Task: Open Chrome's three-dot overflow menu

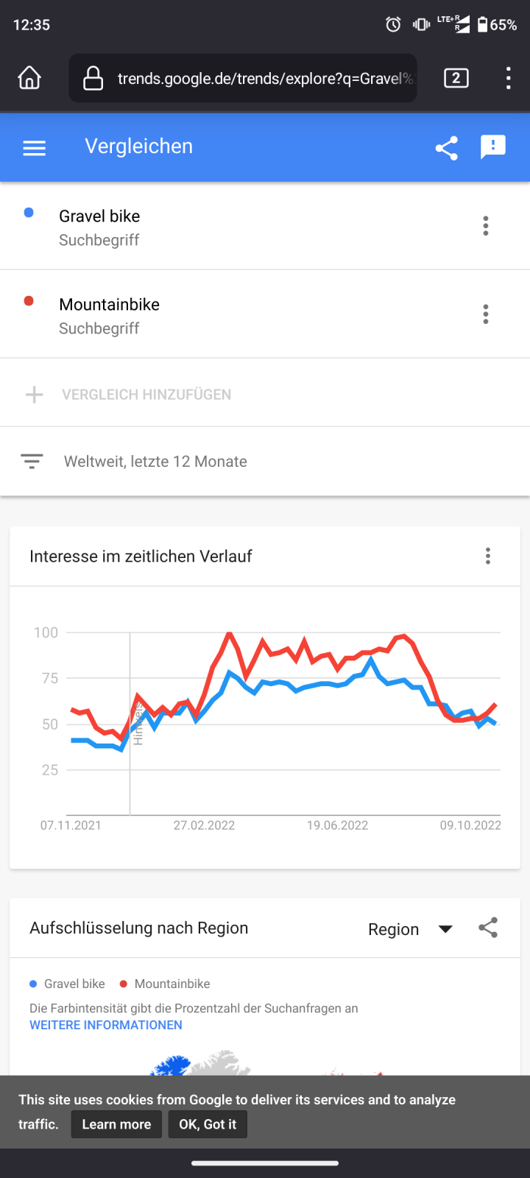Action: (x=508, y=78)
